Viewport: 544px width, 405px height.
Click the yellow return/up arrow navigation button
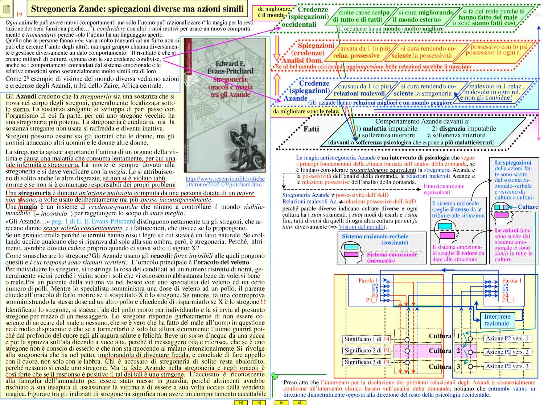coord(299,402)
